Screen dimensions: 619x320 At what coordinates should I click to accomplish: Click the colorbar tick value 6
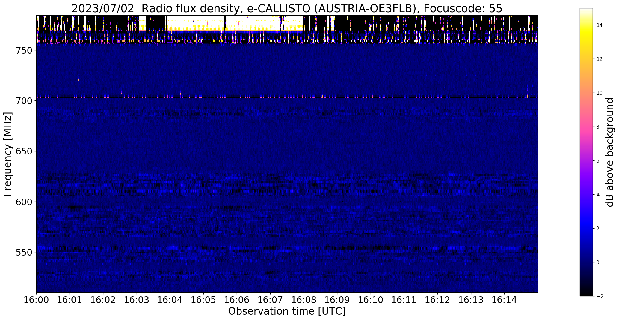tap(598, 161)
